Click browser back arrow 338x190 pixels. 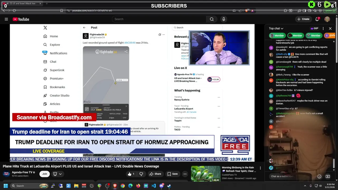(x=4, y=11)
